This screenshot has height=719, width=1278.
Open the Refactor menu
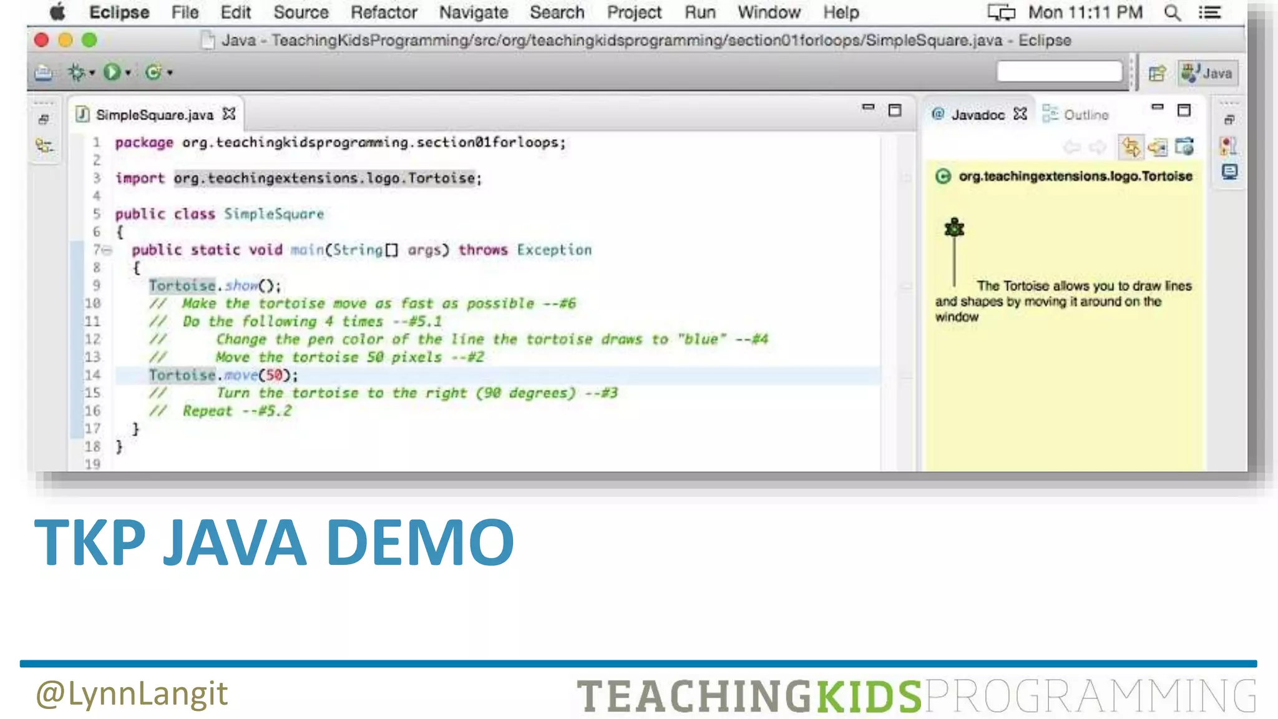pos(384,12)
